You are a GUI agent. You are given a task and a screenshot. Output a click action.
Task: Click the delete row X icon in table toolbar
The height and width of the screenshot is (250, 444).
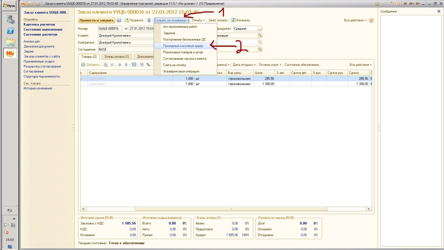112,65
